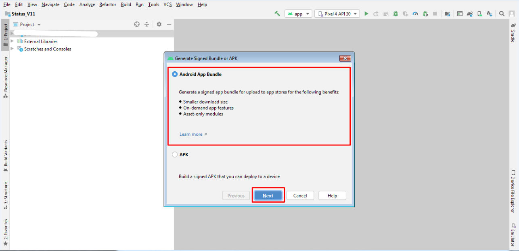Click the Run Anything terminal icon
The image size is (519, 251).
point(460,14)
